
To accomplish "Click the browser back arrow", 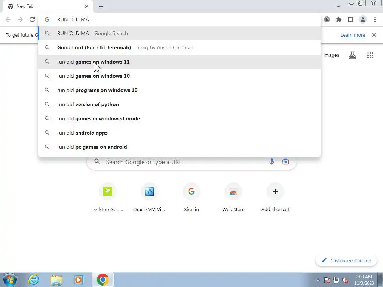I will (8, 19).
